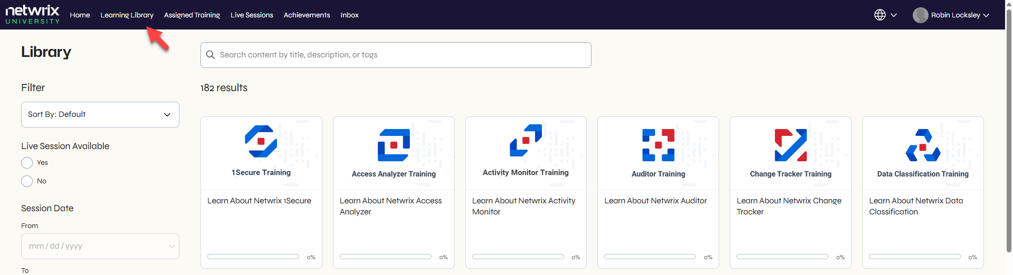Select Yes for Live Session Available
Image resolution: width=1013 pixels, height=275 pixels.
coord(27,163)
